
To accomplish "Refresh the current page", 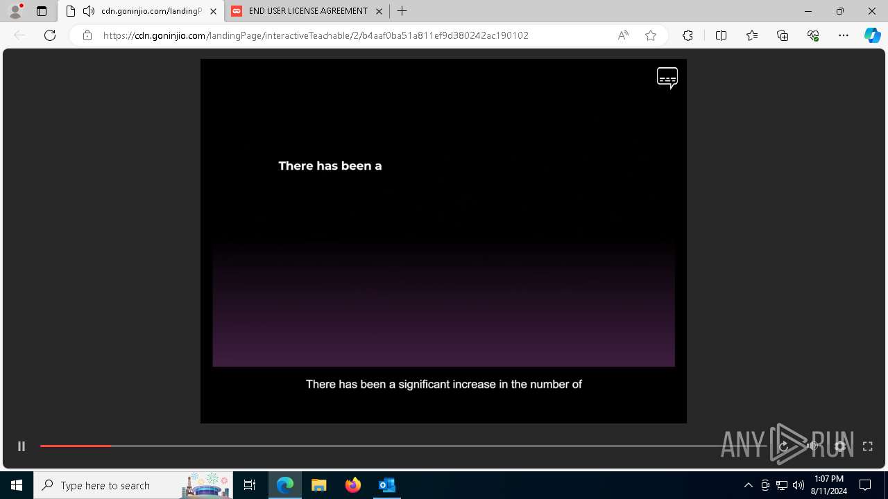I will point(50,35).
